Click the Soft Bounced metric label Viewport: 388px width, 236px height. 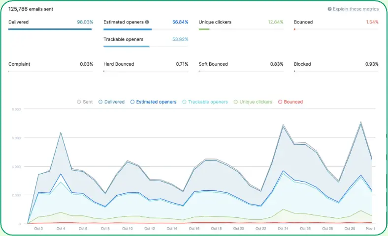tap(213, 64)
